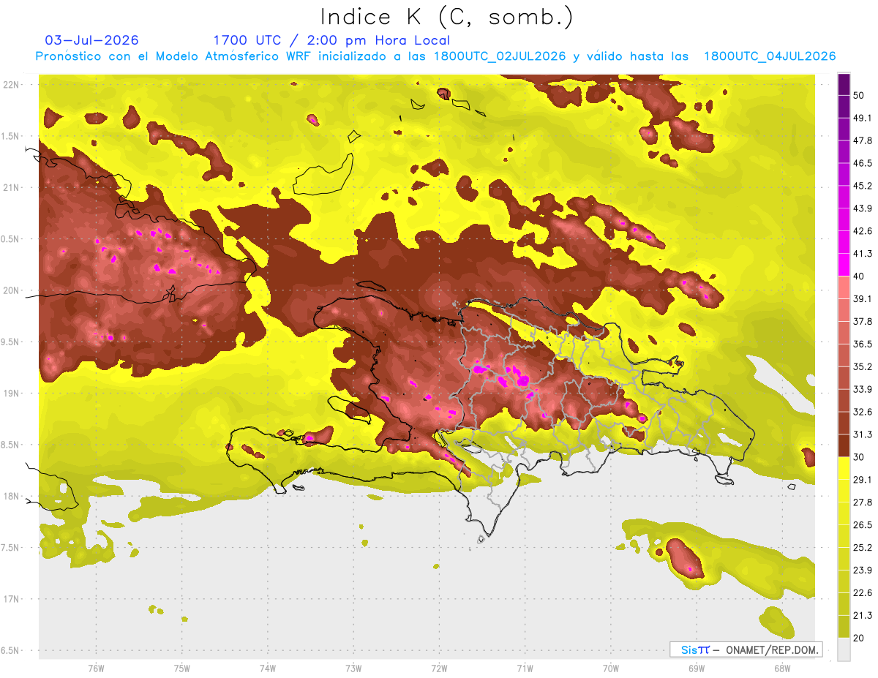Click the "7.5N" latitude label
Image resolution: width=878 pixels, height=678 pixels.
pyautogui.click(x=11, y=548)
